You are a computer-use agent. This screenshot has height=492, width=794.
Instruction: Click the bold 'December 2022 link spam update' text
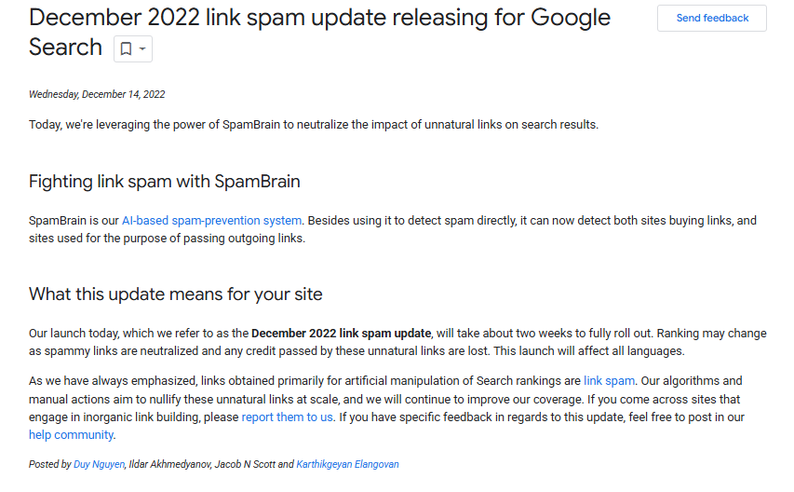342,334
